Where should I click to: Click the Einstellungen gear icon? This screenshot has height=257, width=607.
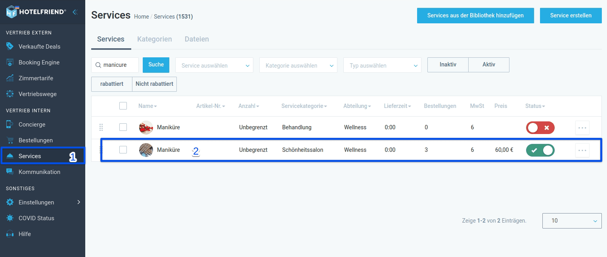point(10,202)
